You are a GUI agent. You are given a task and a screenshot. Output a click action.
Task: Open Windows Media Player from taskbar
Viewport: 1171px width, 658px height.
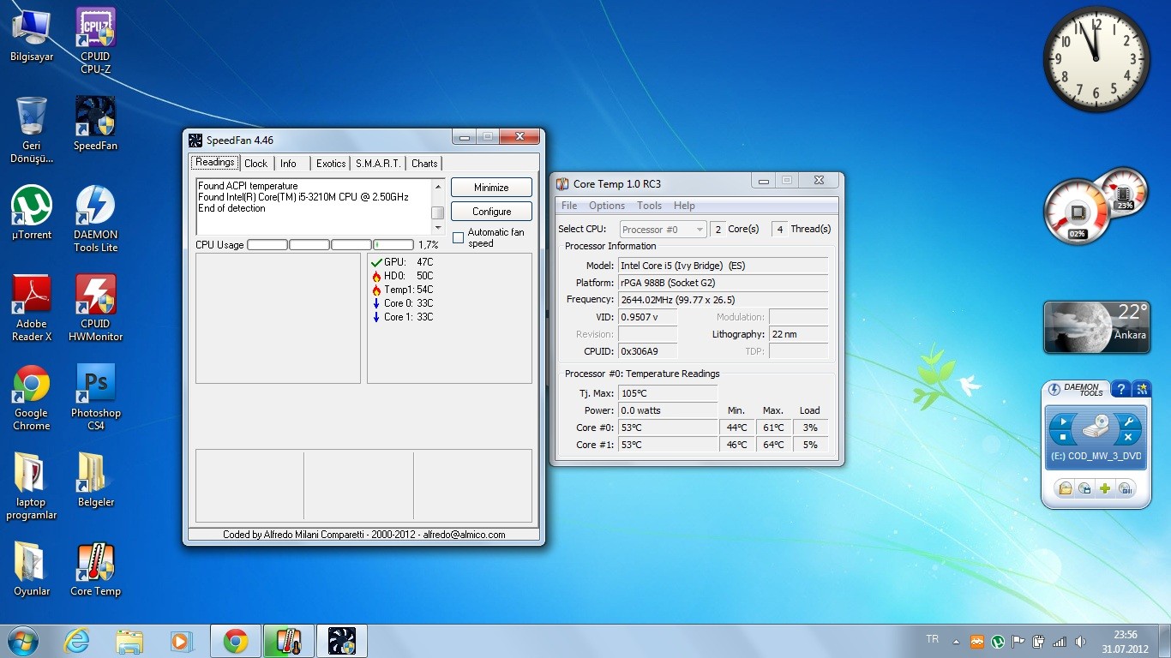[x=182, y=641]
